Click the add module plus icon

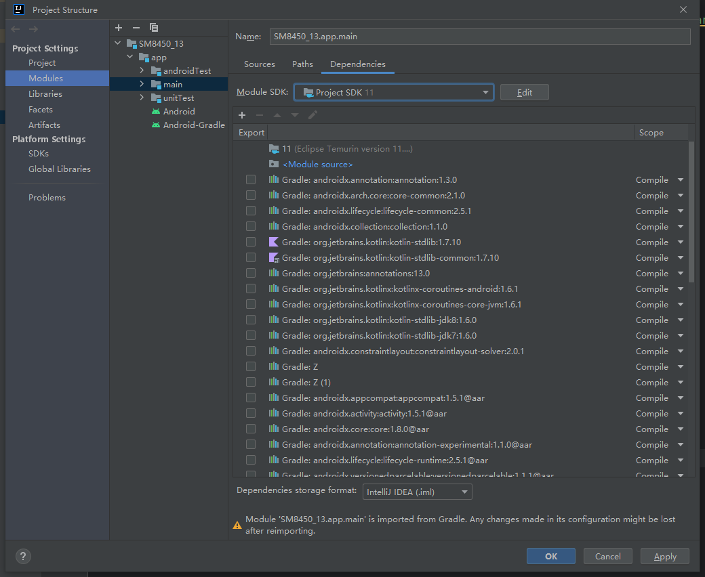click(x=119, y=28)
